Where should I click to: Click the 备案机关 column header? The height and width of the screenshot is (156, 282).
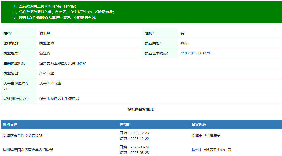point(199,124)
